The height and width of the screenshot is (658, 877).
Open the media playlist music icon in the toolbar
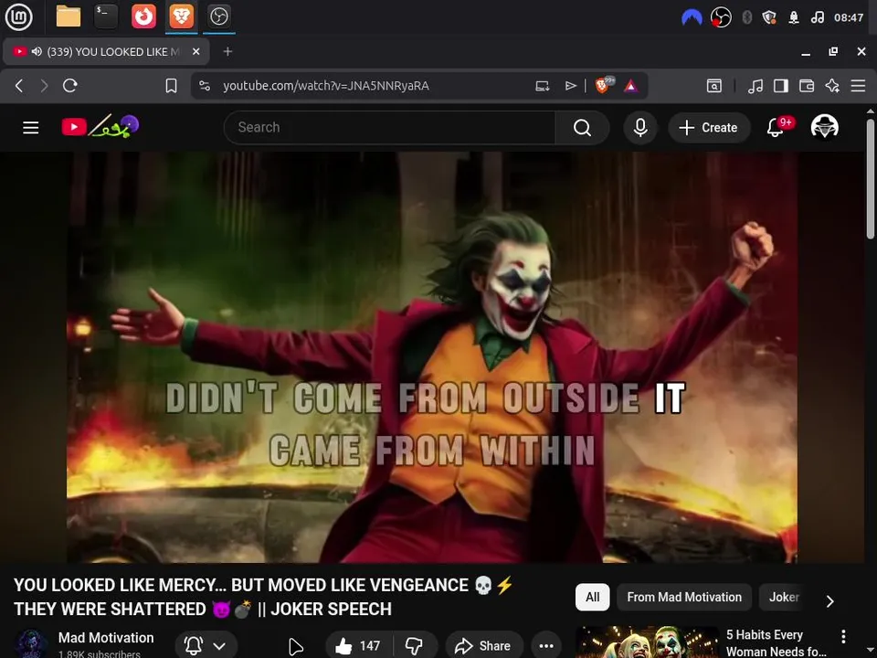[x=755, y=86]
